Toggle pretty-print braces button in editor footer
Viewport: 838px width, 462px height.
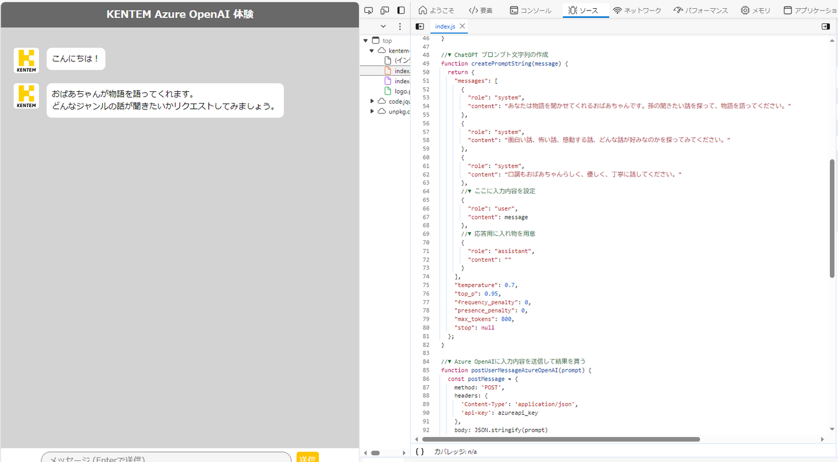tap(420, 452)
